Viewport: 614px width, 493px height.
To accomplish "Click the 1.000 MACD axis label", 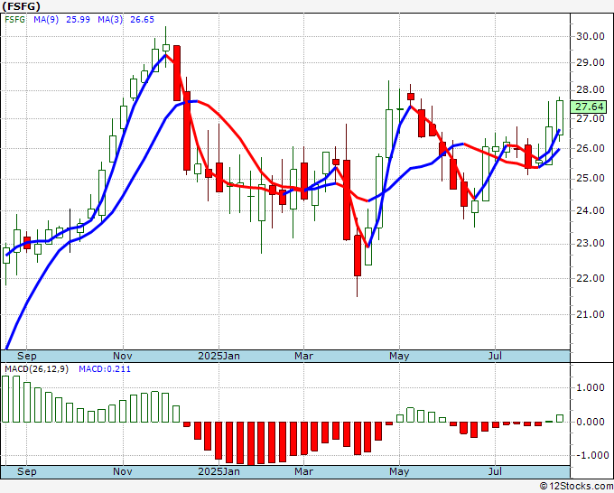I will pyautogui.click(x=592, y=387).
